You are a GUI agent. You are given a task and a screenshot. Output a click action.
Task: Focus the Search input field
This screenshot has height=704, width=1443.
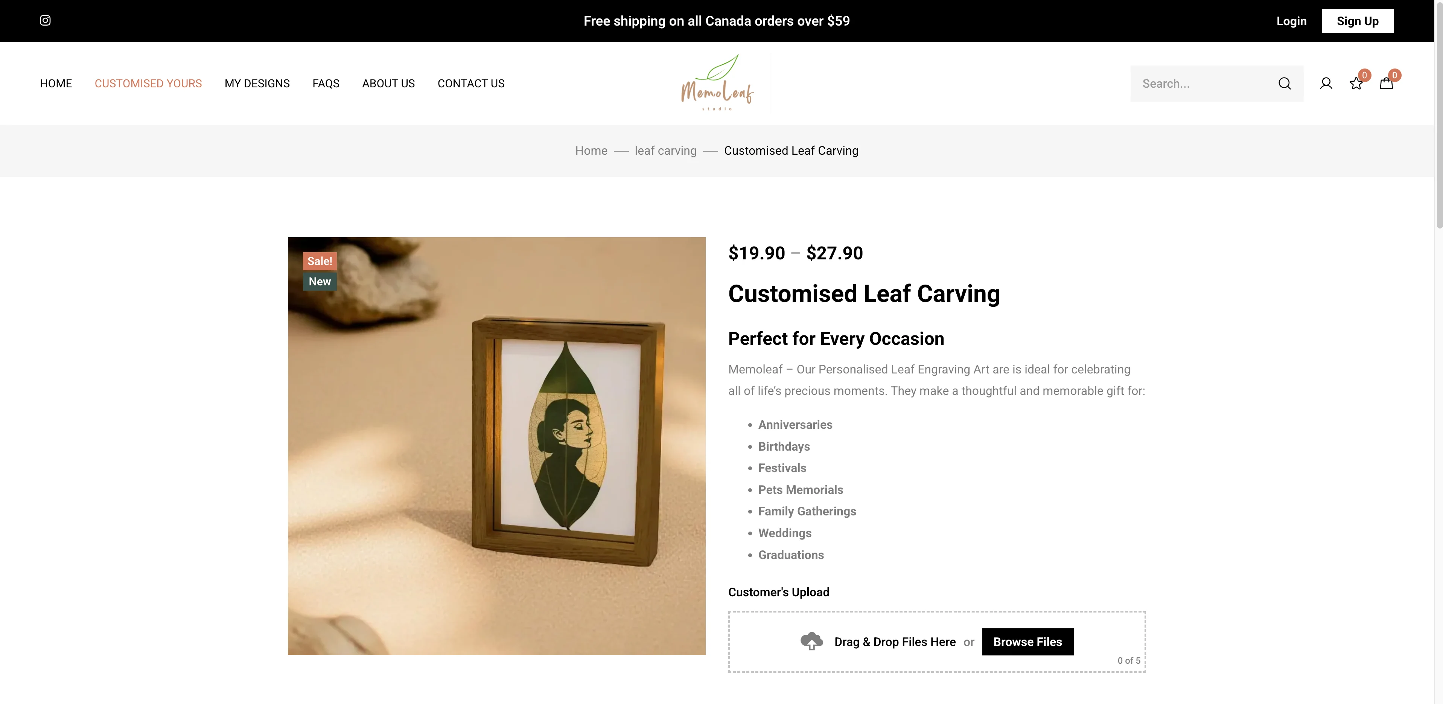click(1204, 84)
